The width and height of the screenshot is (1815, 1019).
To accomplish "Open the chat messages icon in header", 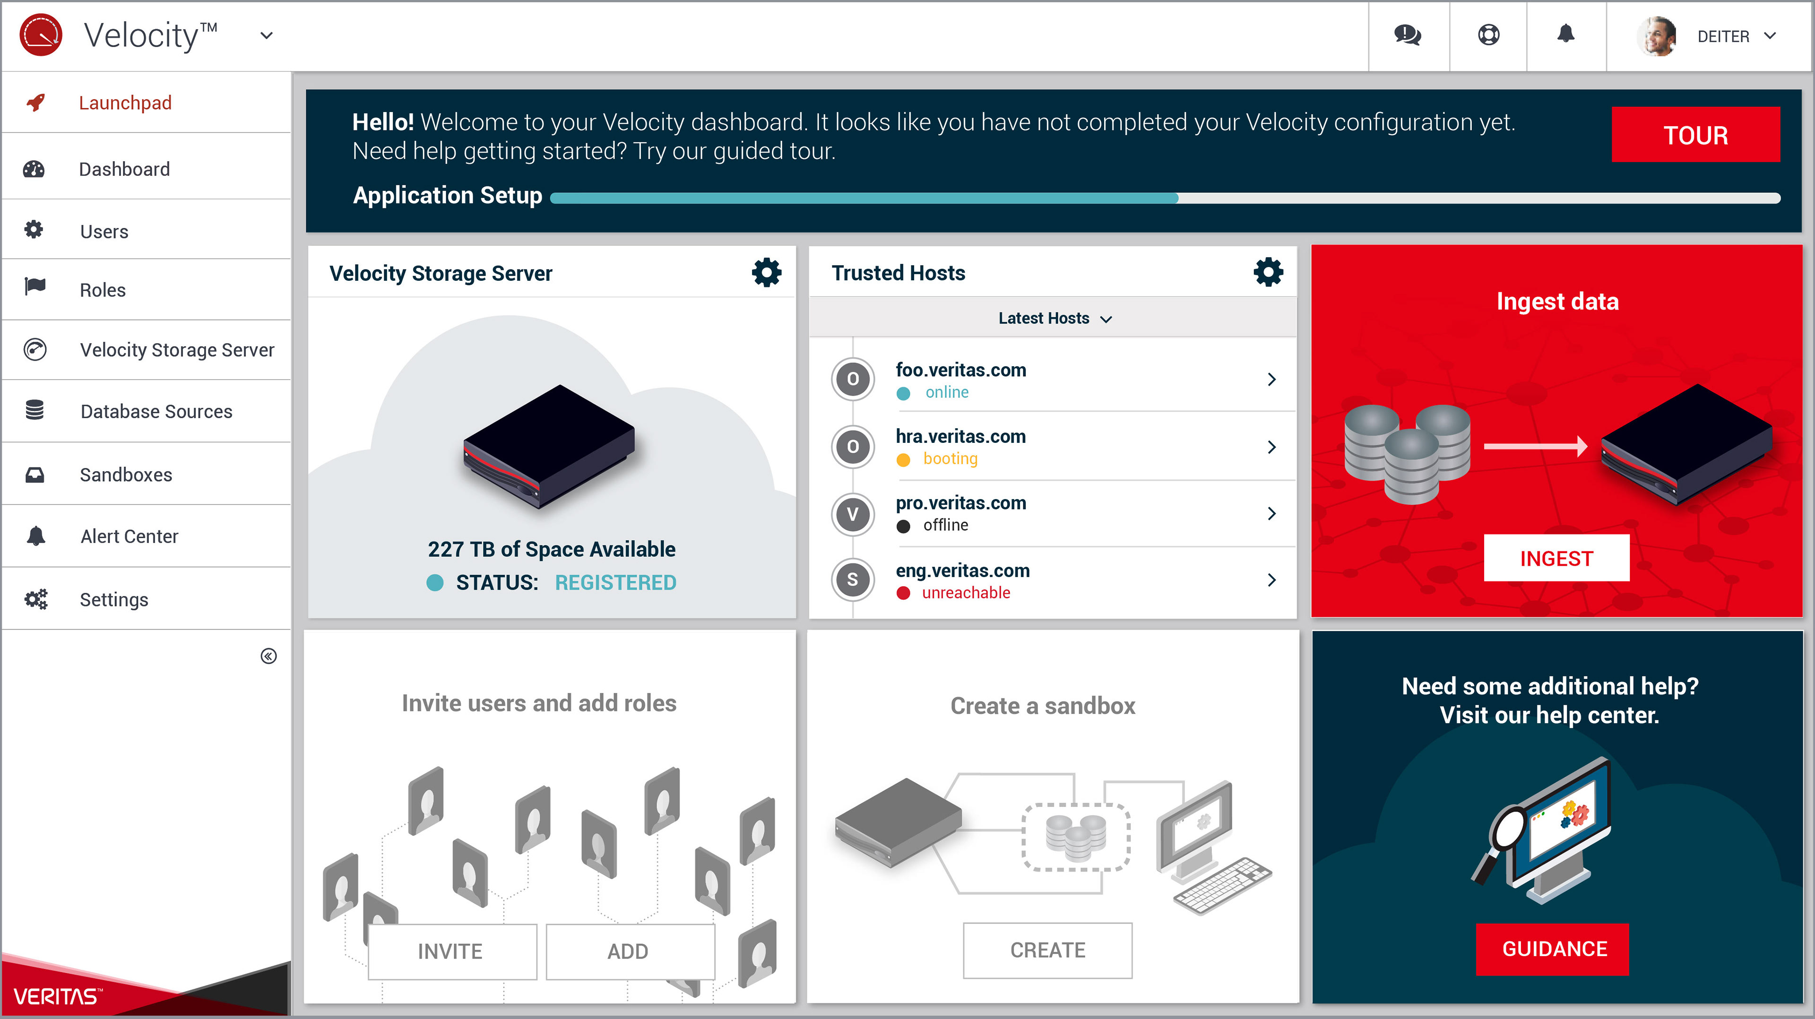I will [x=1407, y=35].
